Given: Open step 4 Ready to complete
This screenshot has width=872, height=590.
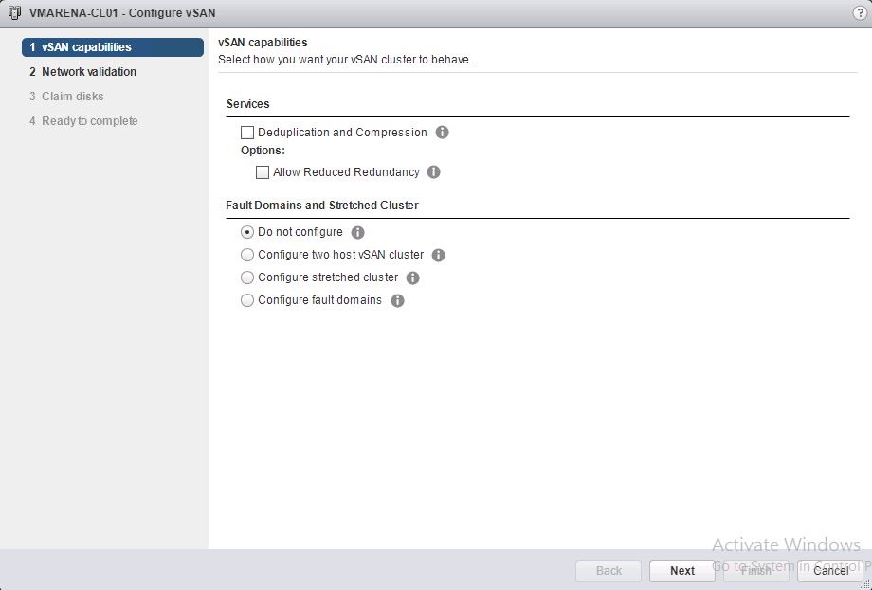Looking at the screenshot, I should click(83, 120).
